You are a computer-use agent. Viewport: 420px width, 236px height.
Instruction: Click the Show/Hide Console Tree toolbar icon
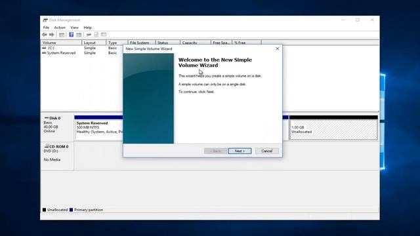(62, 35)
